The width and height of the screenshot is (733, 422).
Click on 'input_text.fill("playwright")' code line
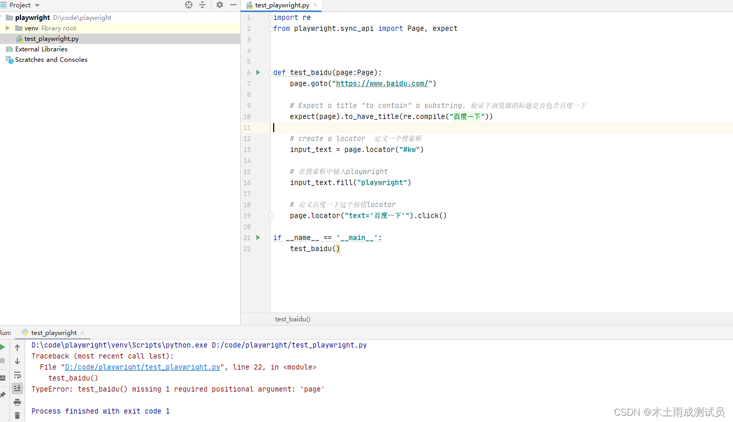tap(351, 182)
